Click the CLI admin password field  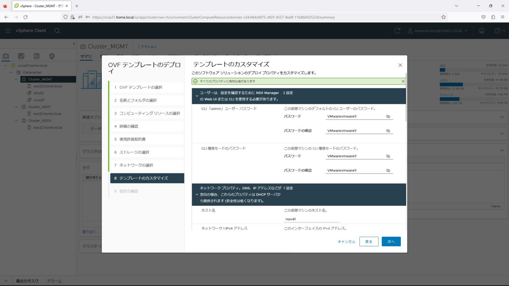click(x=355, y=117)
